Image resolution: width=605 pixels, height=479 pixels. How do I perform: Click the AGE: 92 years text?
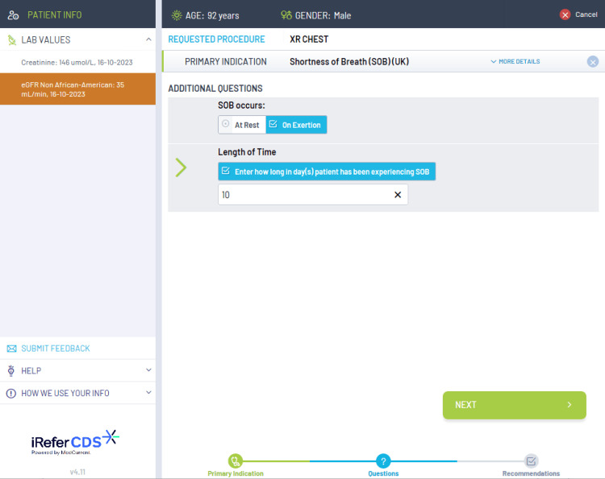212,15
